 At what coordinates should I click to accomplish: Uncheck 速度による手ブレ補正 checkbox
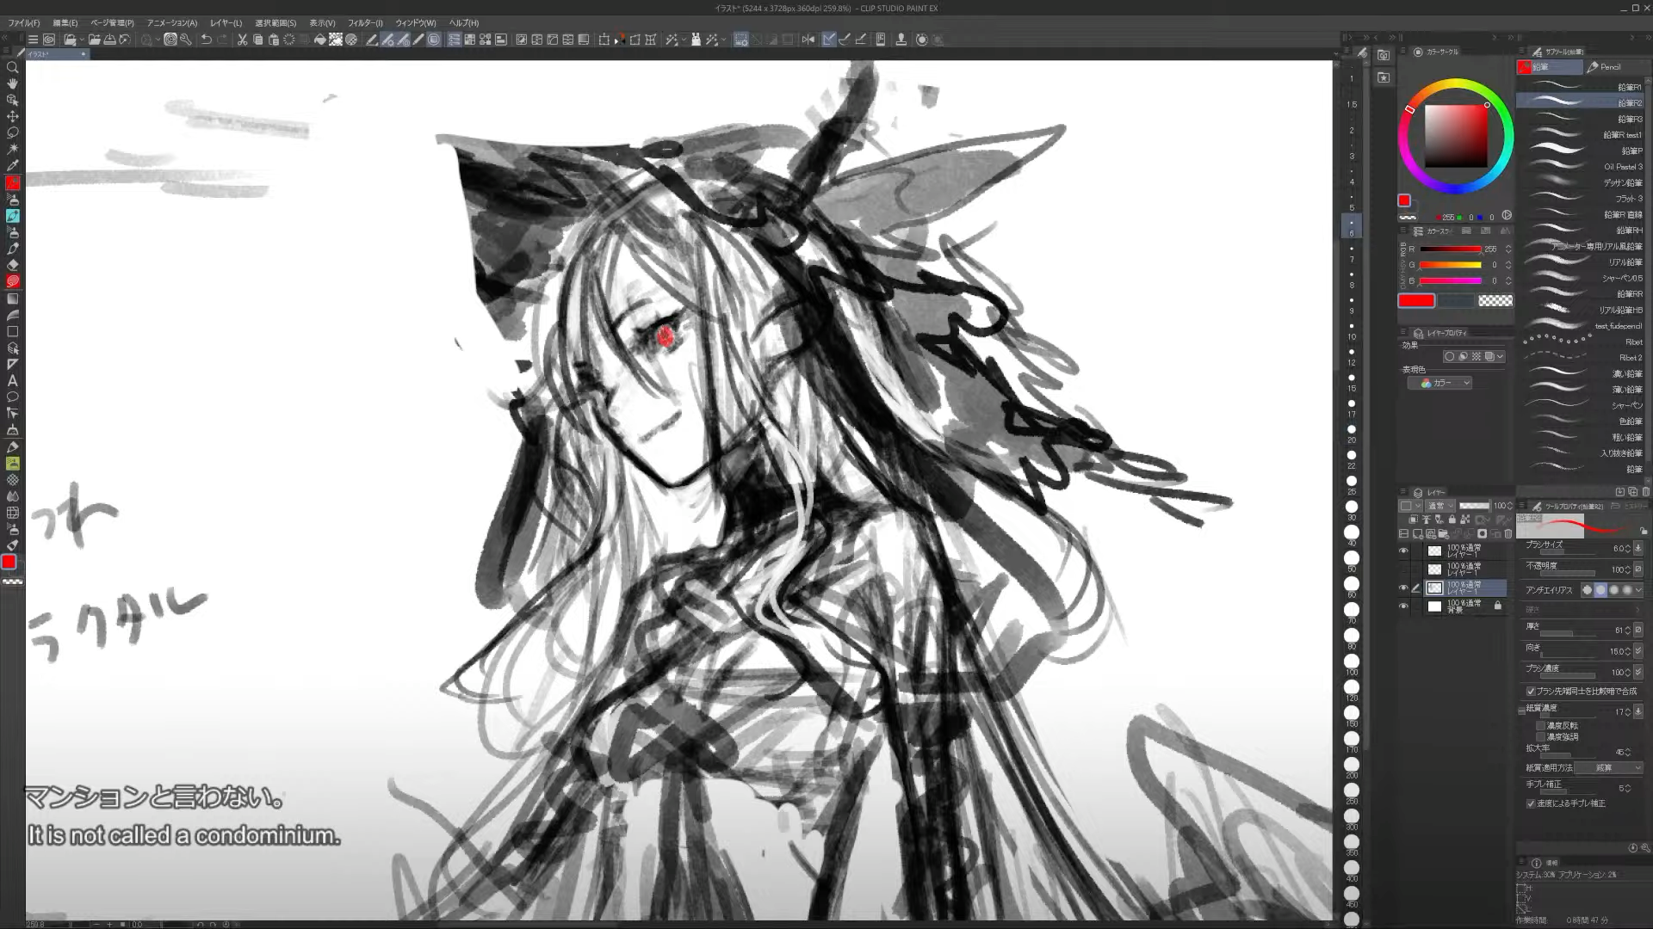(1531, 803)
